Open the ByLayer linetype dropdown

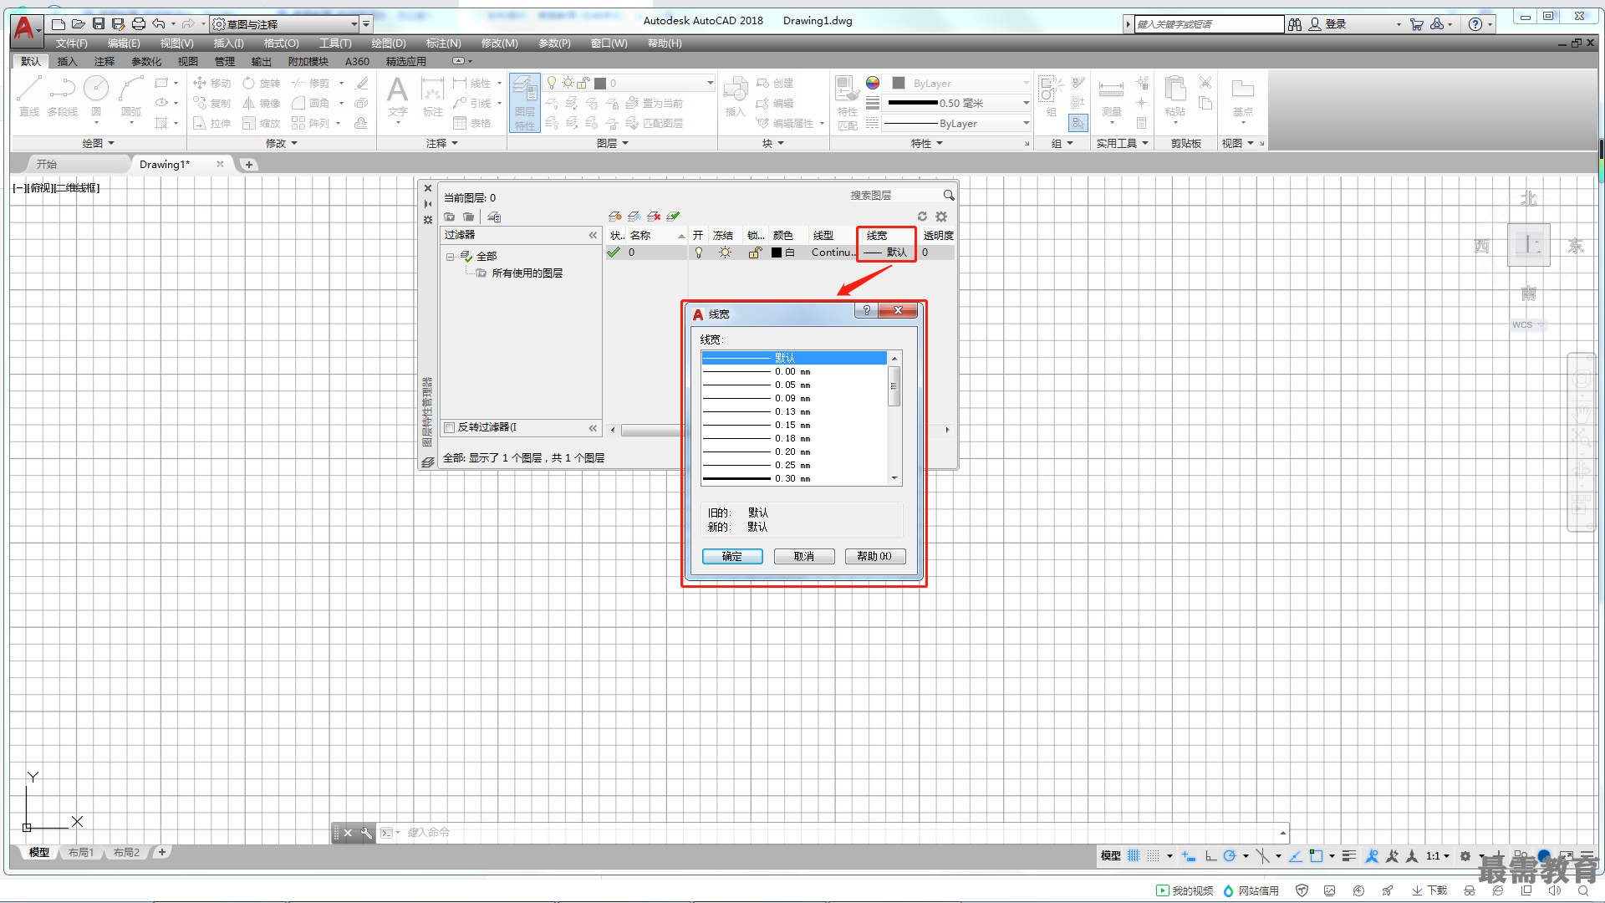tap(960, 123)
